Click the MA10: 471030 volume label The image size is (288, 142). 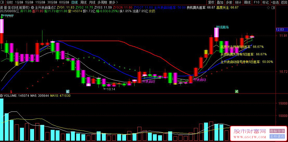pos(60,96)
